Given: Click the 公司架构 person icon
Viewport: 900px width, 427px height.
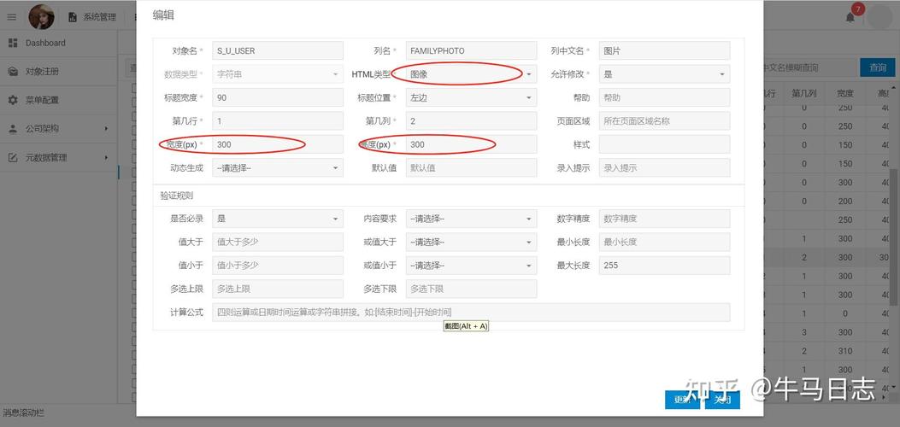Looking at the screenshot, I should (13, 129).
